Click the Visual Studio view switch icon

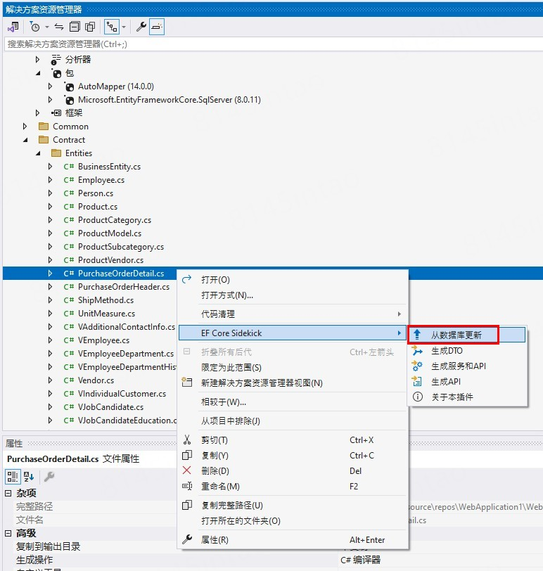pos(13,27)
